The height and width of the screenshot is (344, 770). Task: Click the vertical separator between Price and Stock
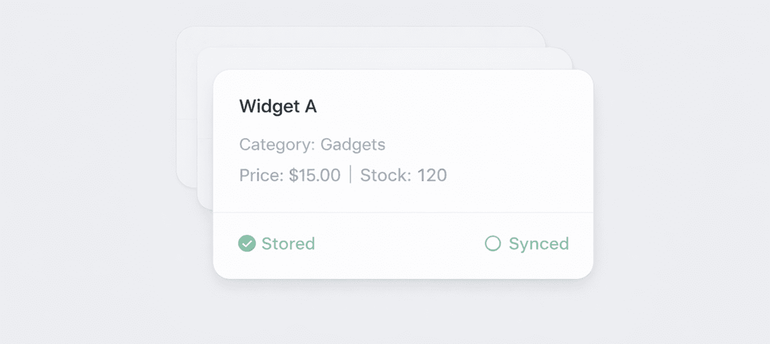pyautogui.click(x=350, y=175)
